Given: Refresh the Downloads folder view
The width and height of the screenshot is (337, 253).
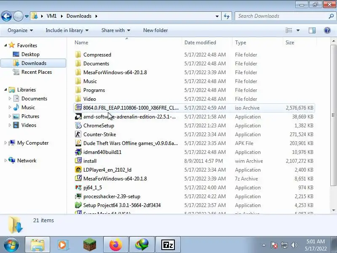Looking at the screenshot, I should [227, 16].
